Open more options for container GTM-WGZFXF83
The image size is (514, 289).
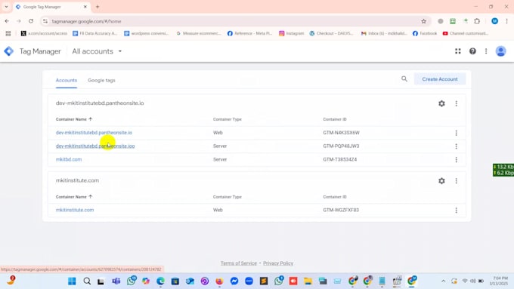coord(456,210)
